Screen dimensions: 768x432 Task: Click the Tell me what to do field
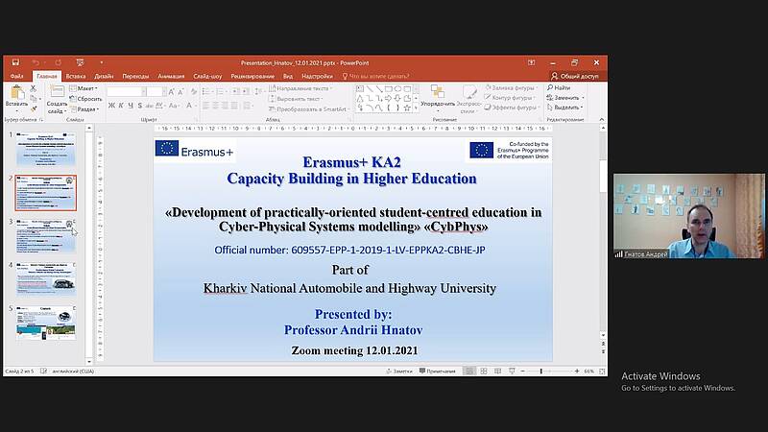point(376,76)
